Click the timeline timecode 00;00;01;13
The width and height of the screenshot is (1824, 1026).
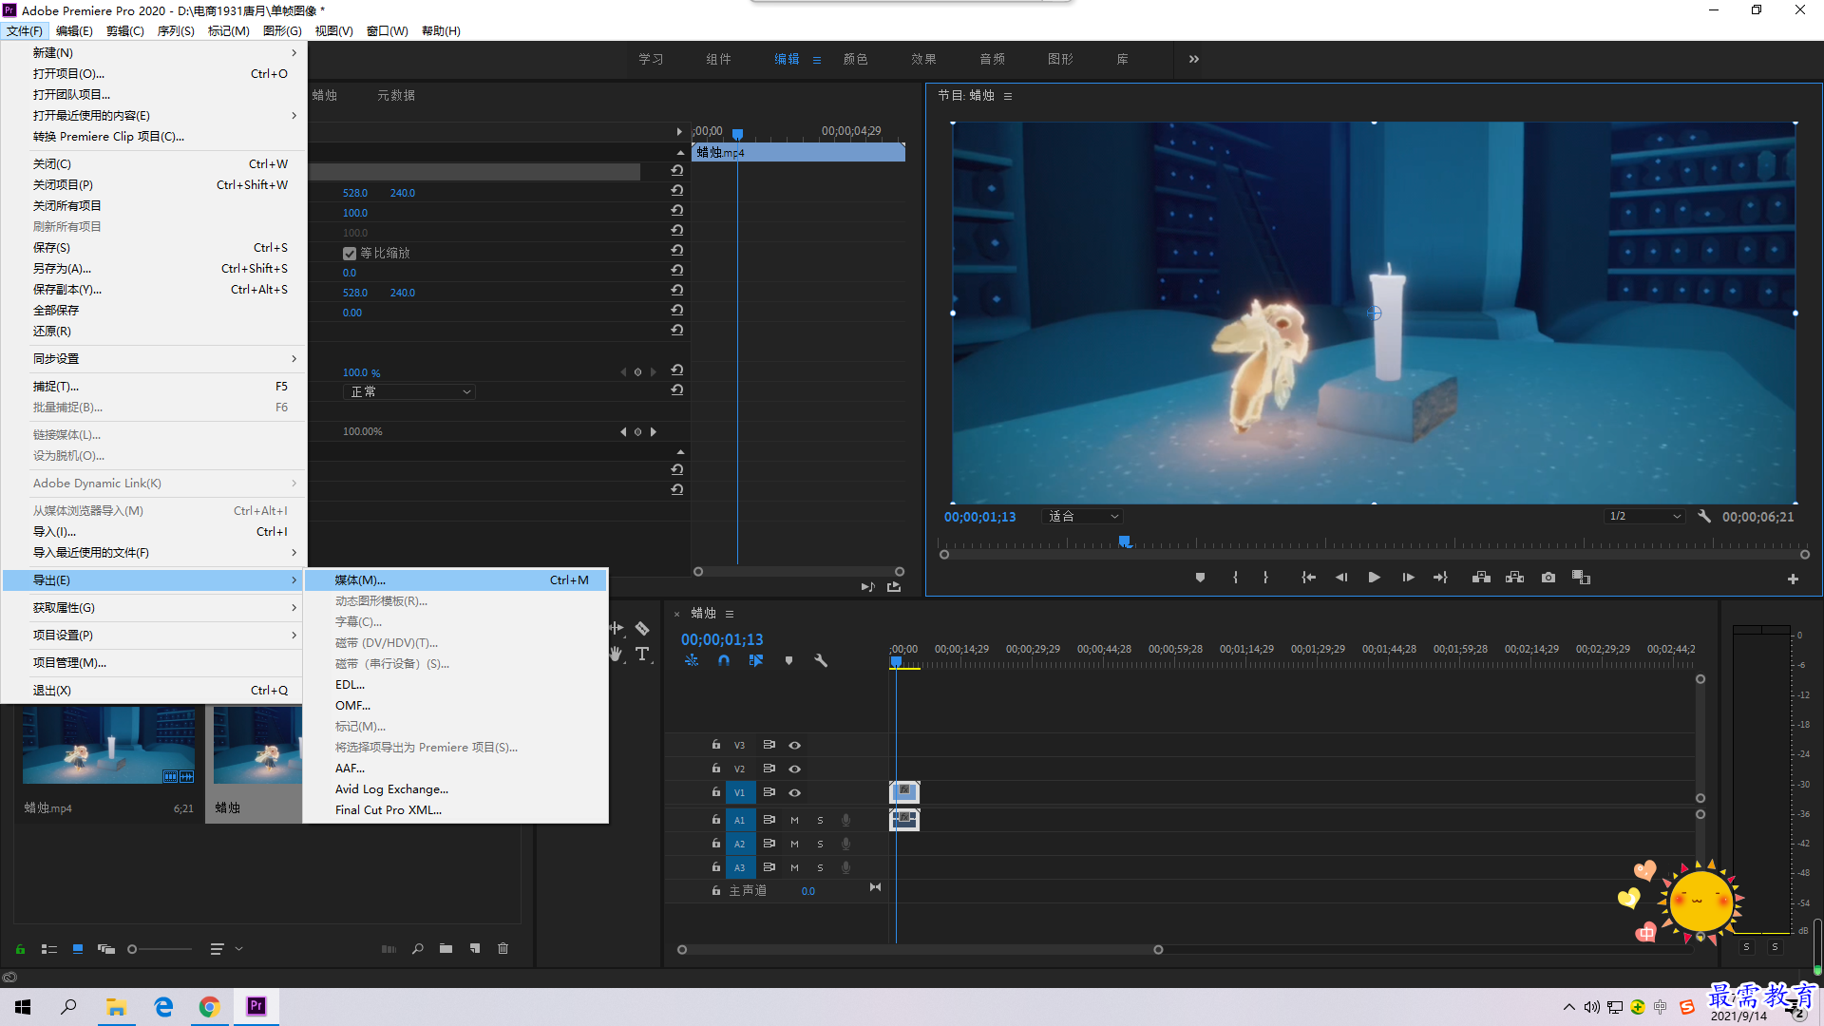[722, 639]
